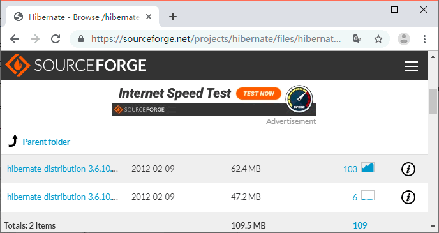Open Chrome's three-dot menu
Screen dimensions: 439x233
[x=424, y=39]
